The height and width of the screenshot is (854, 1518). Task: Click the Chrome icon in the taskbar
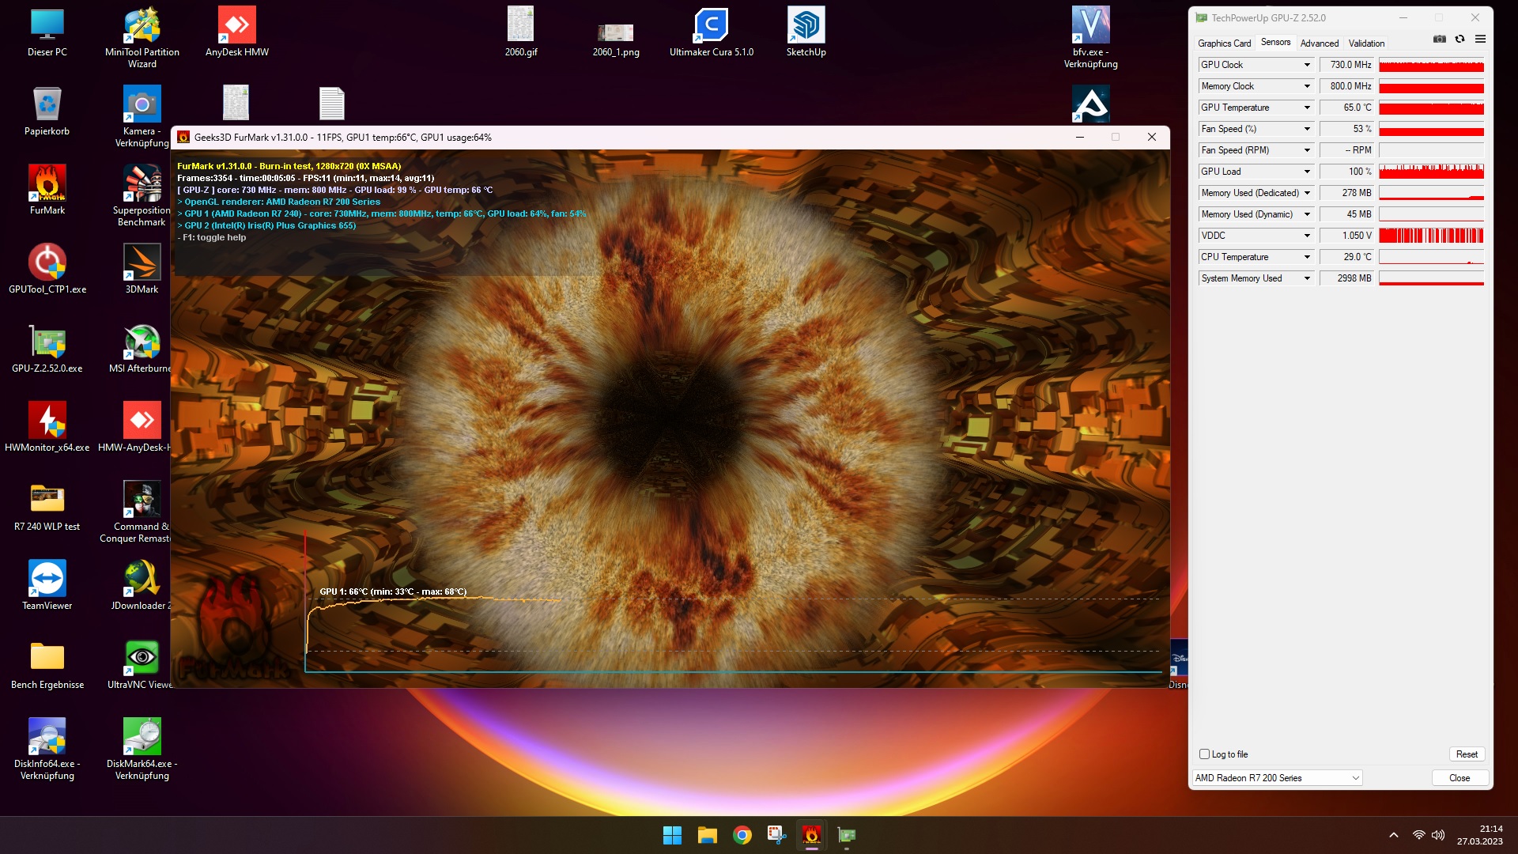tap(742, 835)
